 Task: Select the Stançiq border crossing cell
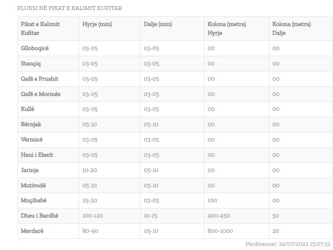(x=31, y=63)
